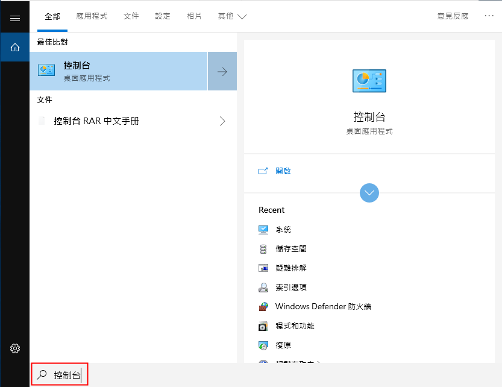Click the 開啟 open-window icon
Screen dimensions: 502x387
tap(263, 171)
